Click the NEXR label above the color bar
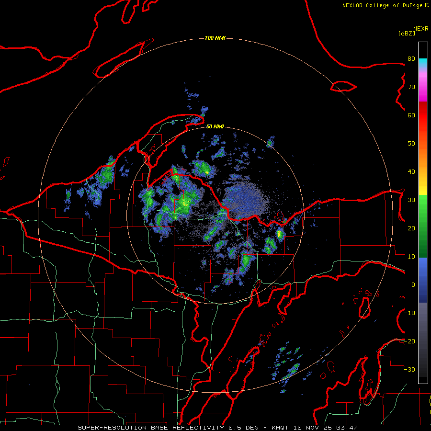This screenshot has height=431, width=431. pyautogui.click(x=421, y=29)
